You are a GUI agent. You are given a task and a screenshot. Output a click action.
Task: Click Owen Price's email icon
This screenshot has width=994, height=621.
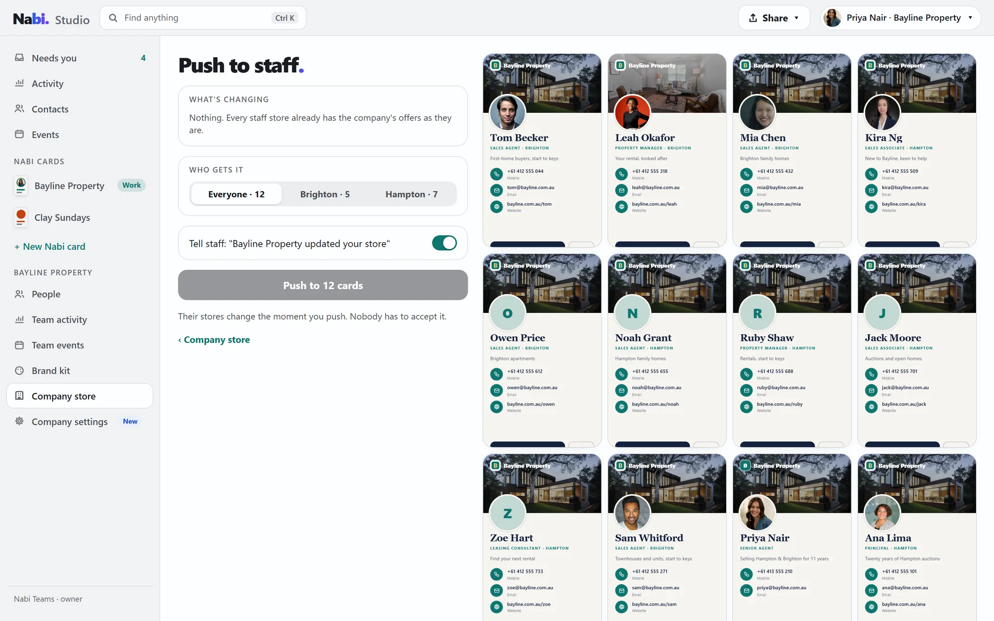pos(497,390)
